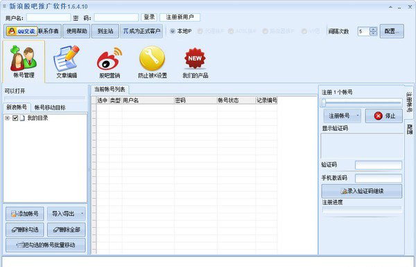This screenshot has height=267, width=416.
Task: Expand the 我的目录 tree node
Action: 7,118
